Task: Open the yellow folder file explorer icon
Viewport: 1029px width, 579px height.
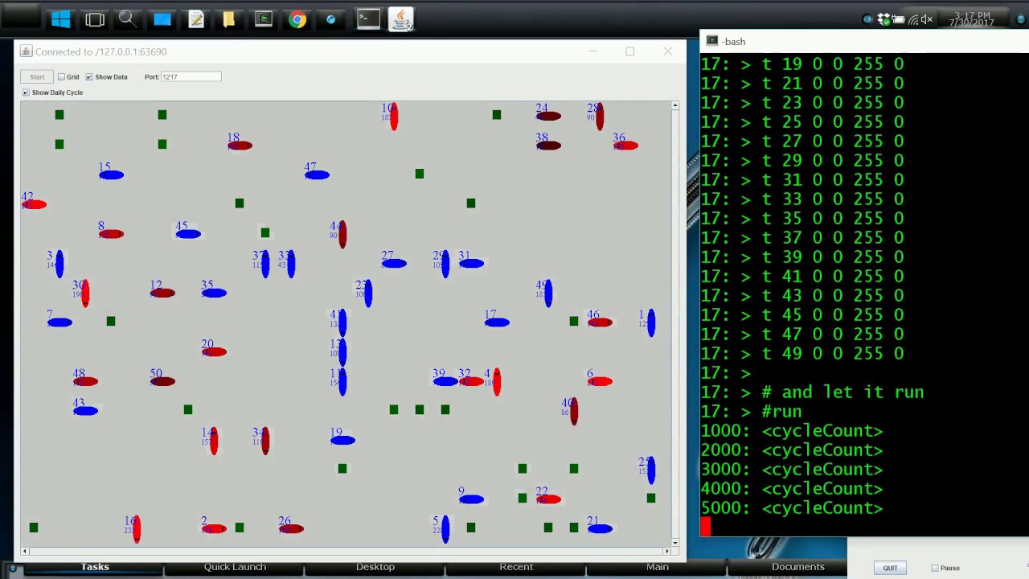Action: click(x=229, y=18)
